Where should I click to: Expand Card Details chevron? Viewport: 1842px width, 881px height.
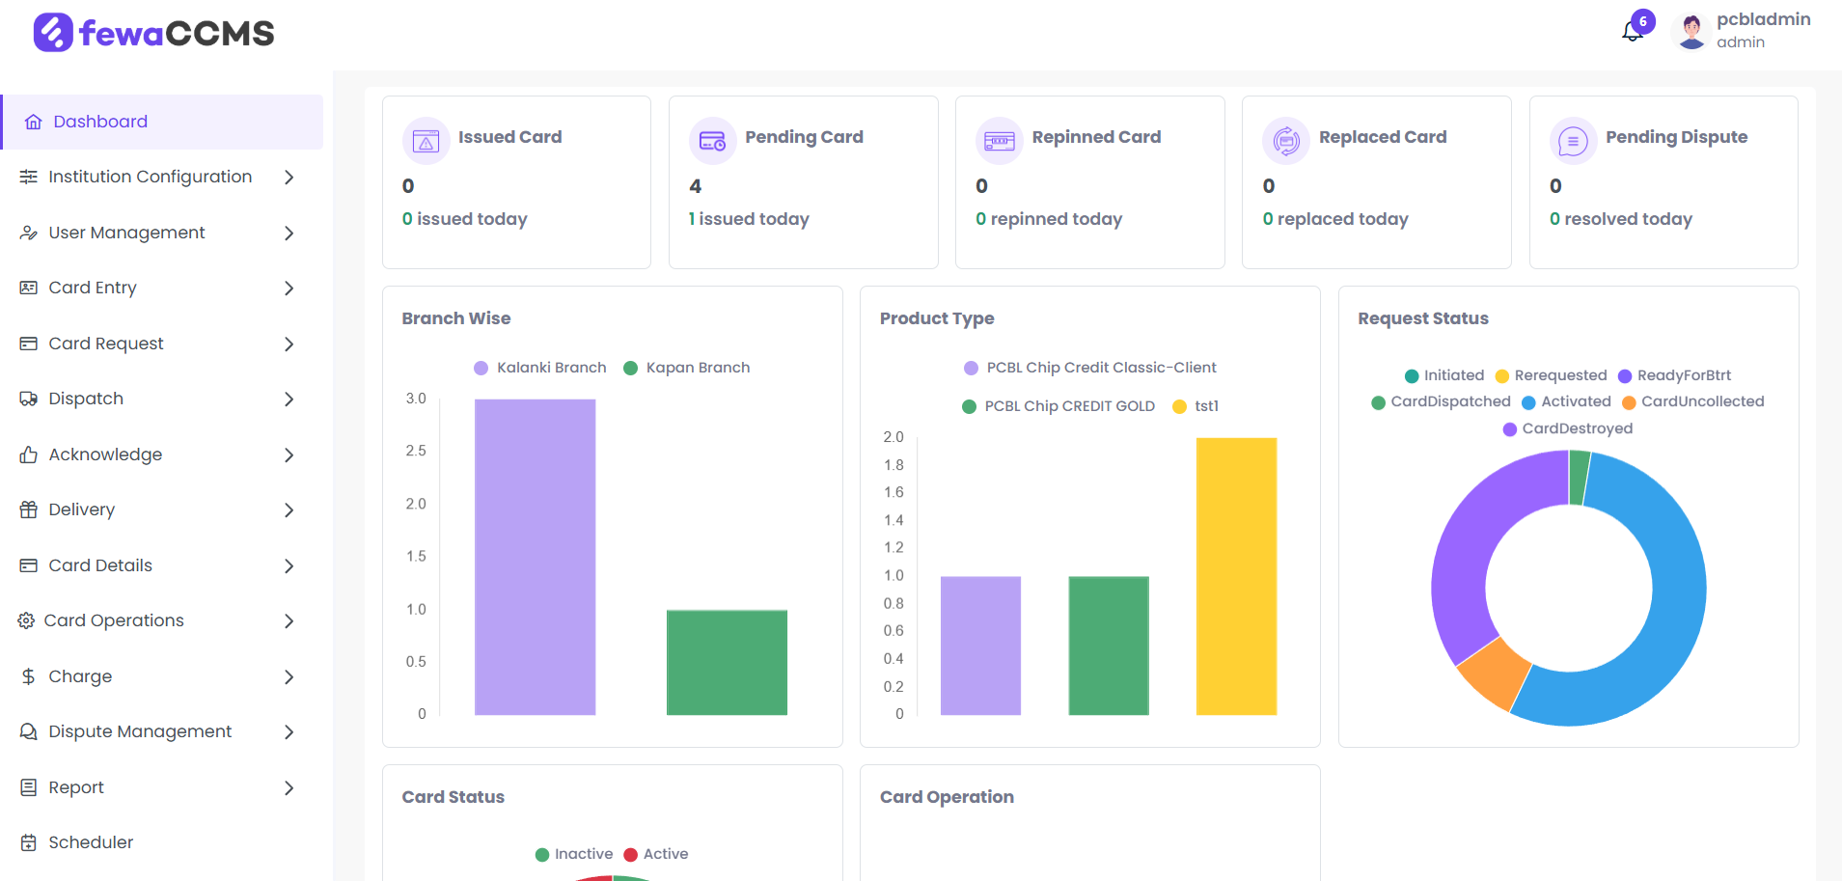tap(289, 565)
